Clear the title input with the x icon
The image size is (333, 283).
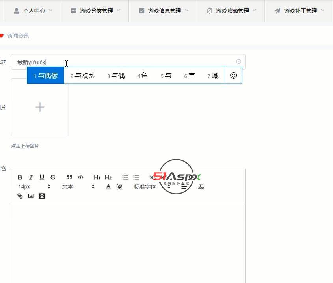(x=238, y=61)
